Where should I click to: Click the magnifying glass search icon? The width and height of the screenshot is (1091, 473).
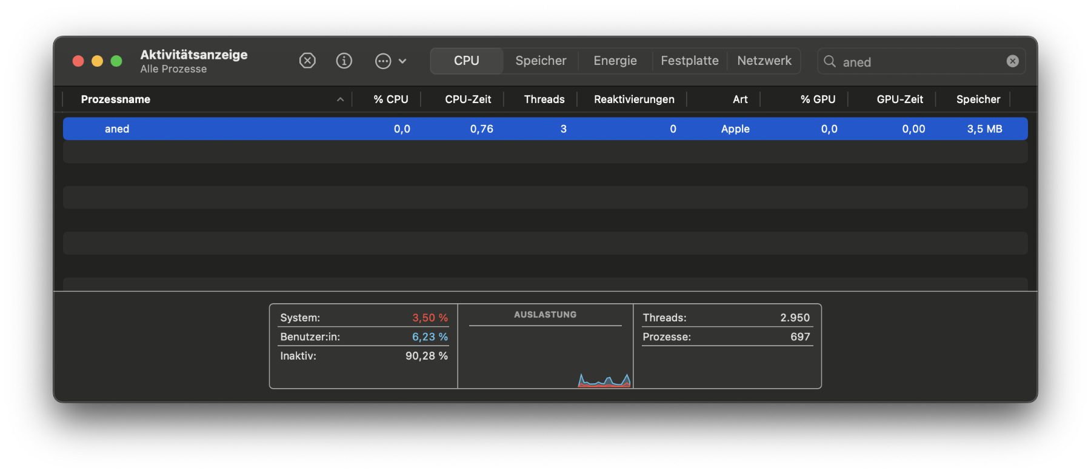point(830,61)
